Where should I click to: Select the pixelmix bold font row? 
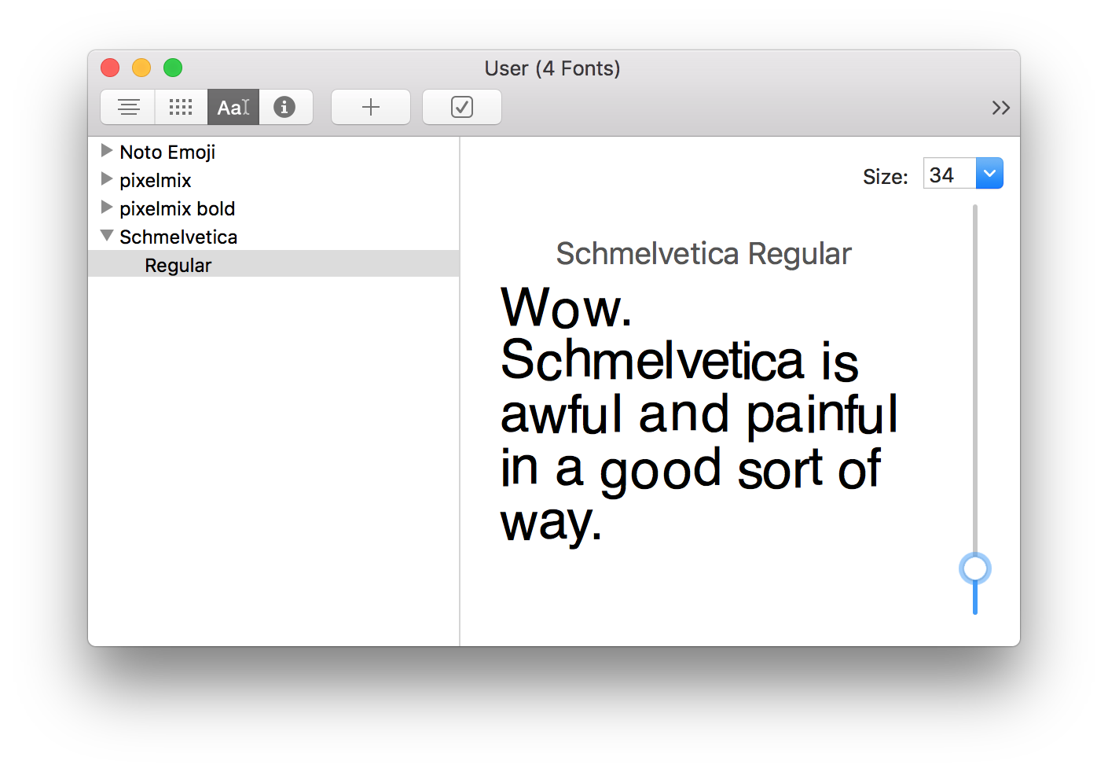(273, 208)
